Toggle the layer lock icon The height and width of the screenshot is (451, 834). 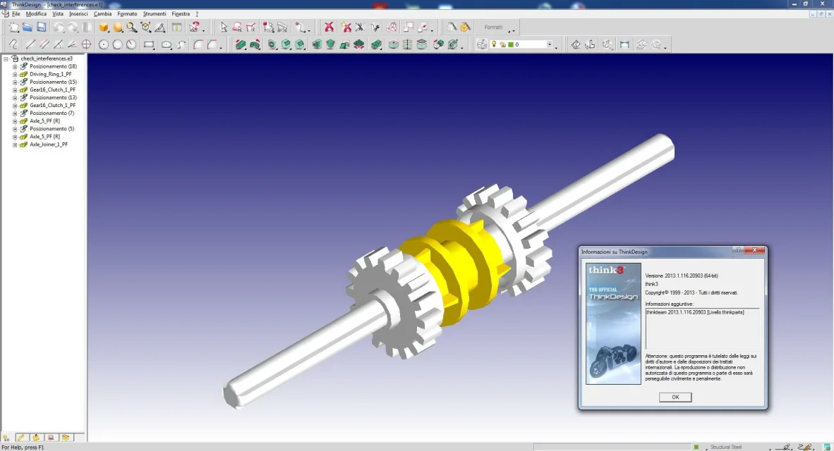pyautogui.click(x=502, y=44)
